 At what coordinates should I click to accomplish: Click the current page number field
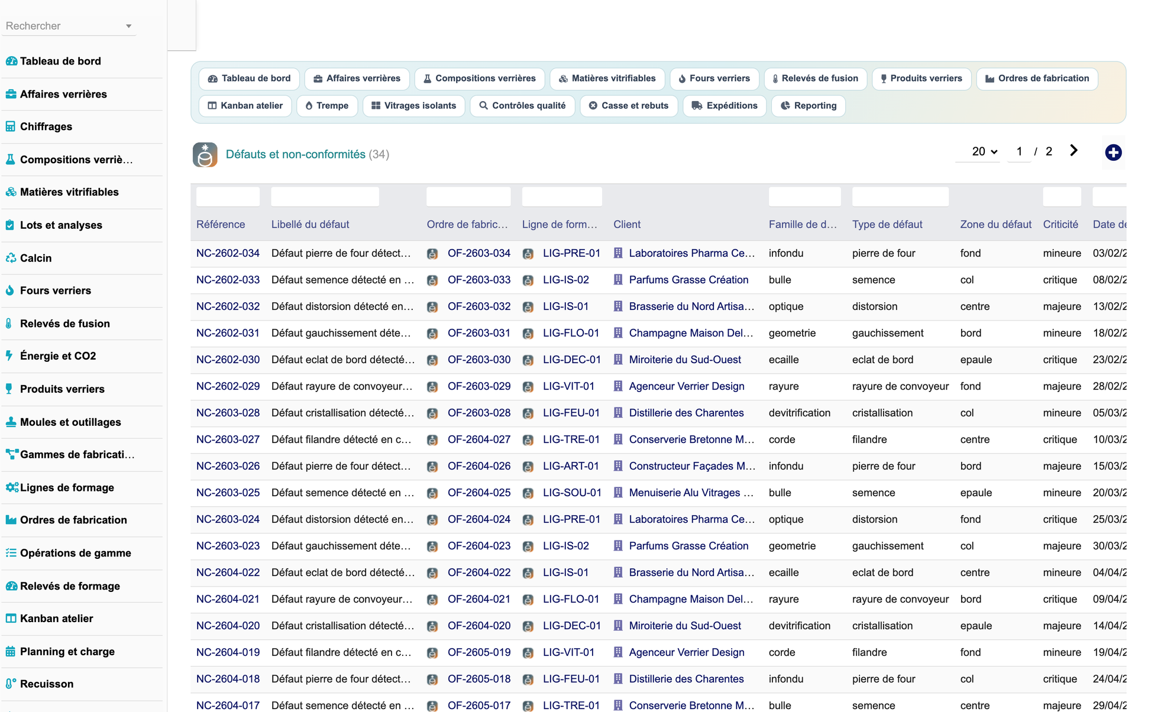pos(1019,151)
